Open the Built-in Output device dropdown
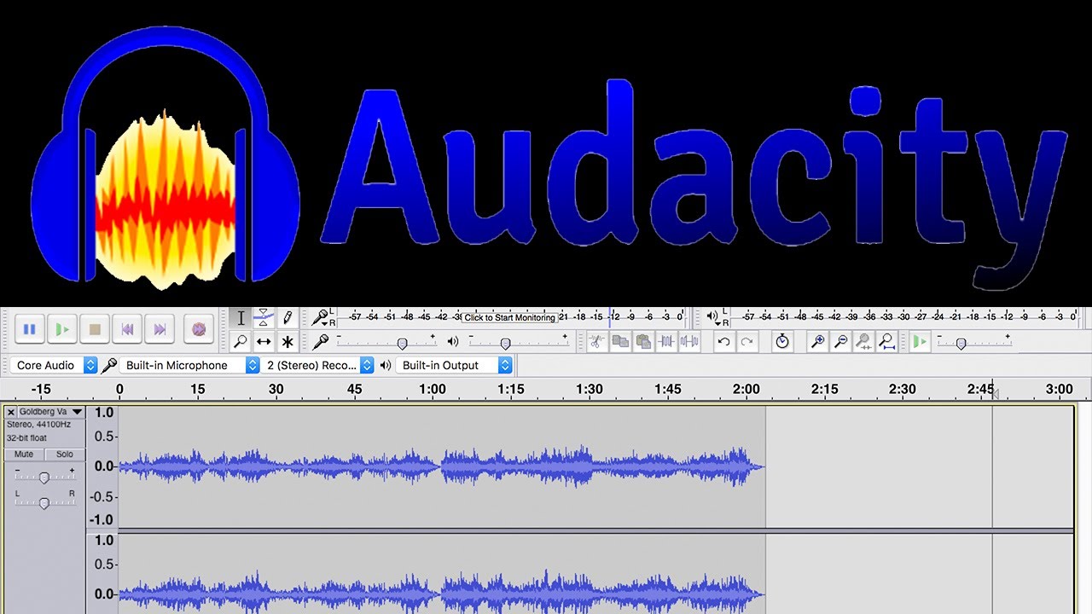This screenshot has height=614, width=1092. (454, 365)
